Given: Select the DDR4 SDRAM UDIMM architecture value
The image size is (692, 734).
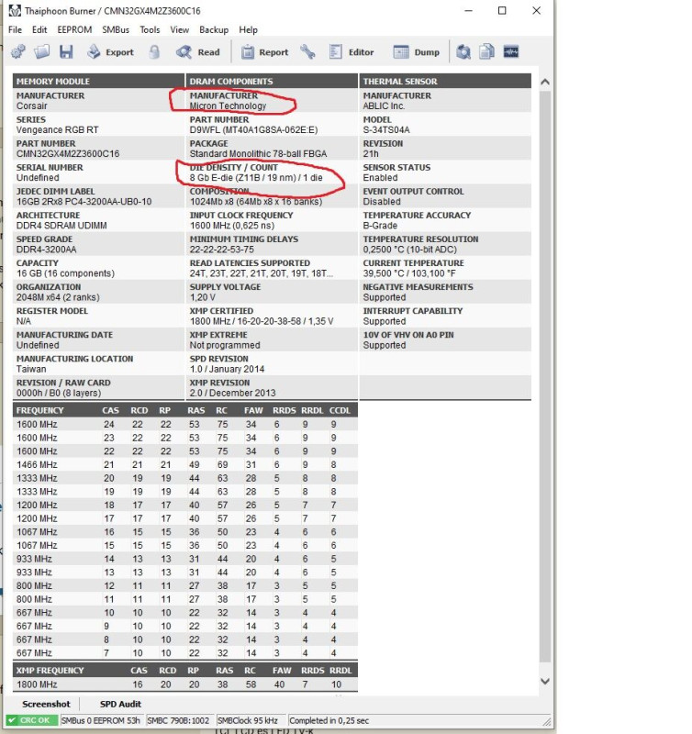Looking at the screenshot, I should [61, 226].
